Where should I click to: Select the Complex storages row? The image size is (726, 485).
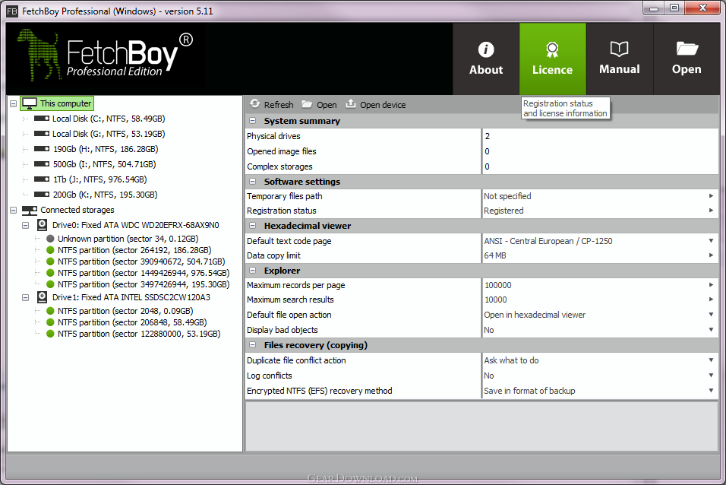(482, 166)
